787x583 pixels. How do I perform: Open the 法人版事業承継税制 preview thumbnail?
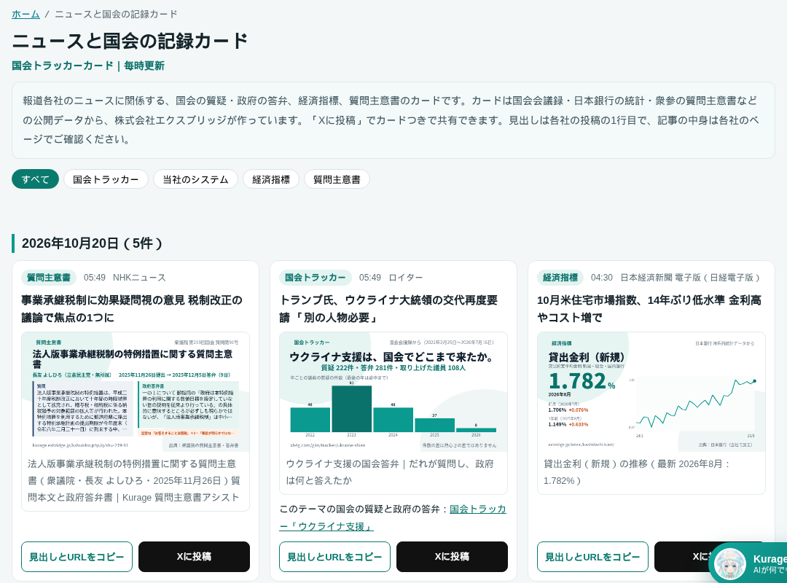pyautogui.click(x=136, y=391)
